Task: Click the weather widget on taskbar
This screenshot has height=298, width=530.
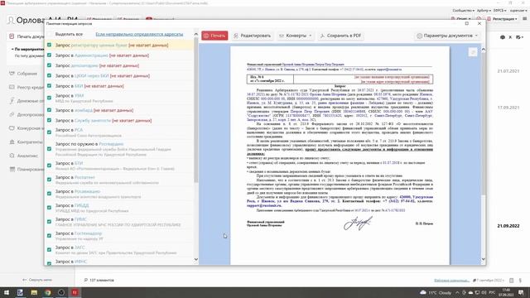Action: (436, 292)
